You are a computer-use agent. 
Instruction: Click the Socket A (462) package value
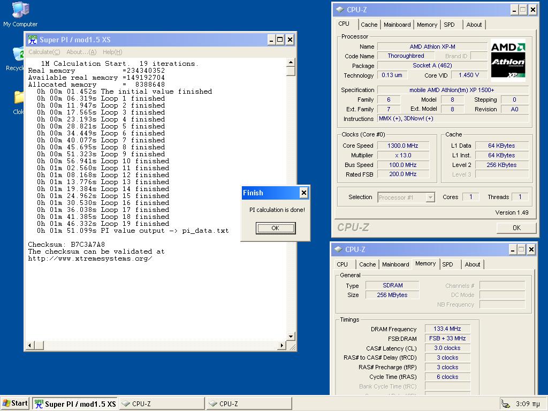(x=432, y=65)
